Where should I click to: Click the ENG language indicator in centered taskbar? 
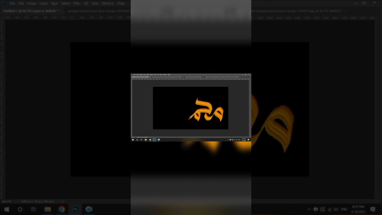coord(239,140)
